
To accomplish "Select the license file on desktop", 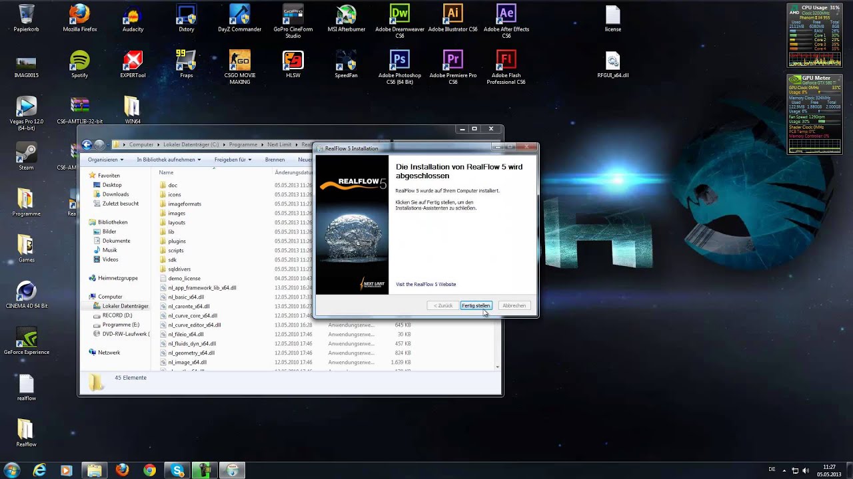I will (x=613, y=19).
